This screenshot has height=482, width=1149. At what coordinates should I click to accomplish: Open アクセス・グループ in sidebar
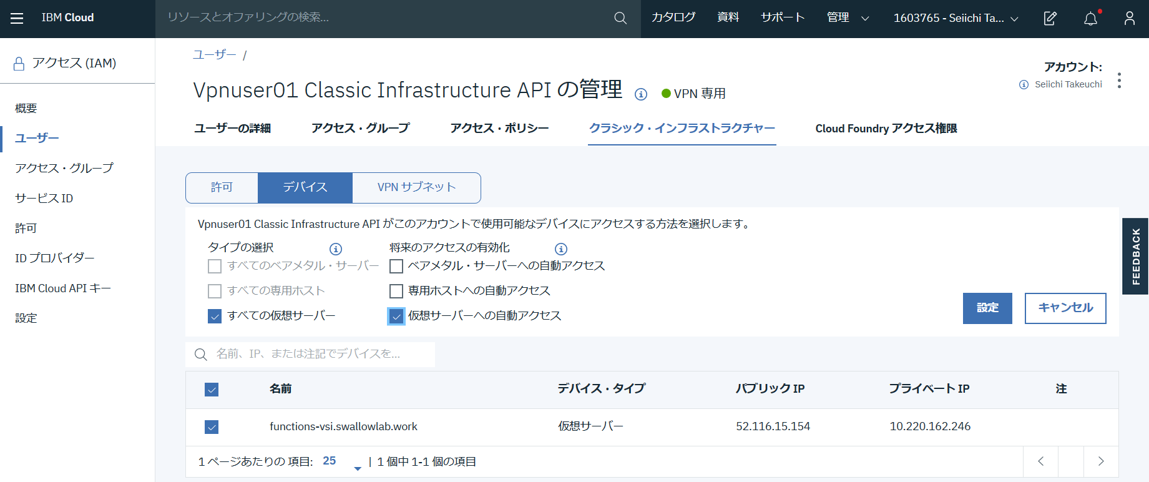[64, 169]
